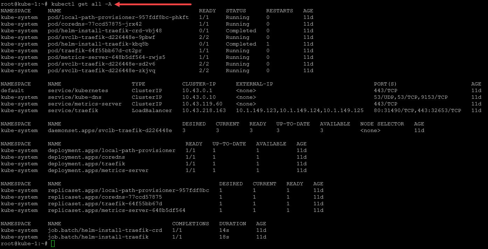Click the pod/coredns-77ccd57875-jrx42 row
488x249 pixels.
tap(157, 24)
